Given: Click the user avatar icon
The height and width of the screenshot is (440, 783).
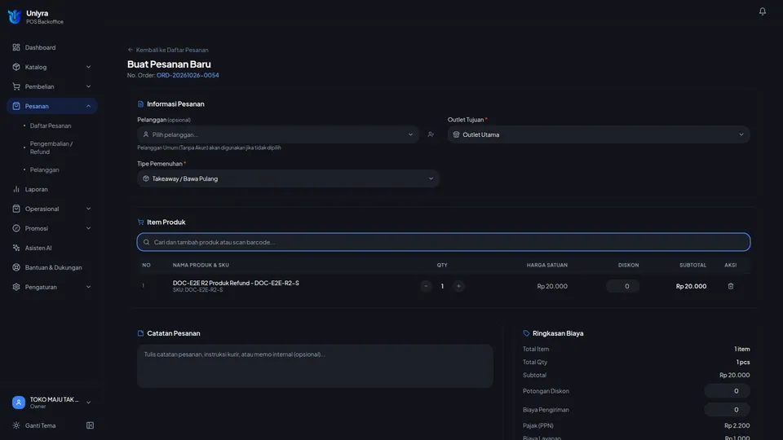Looking at the screenshot, I should click(19, 402).
